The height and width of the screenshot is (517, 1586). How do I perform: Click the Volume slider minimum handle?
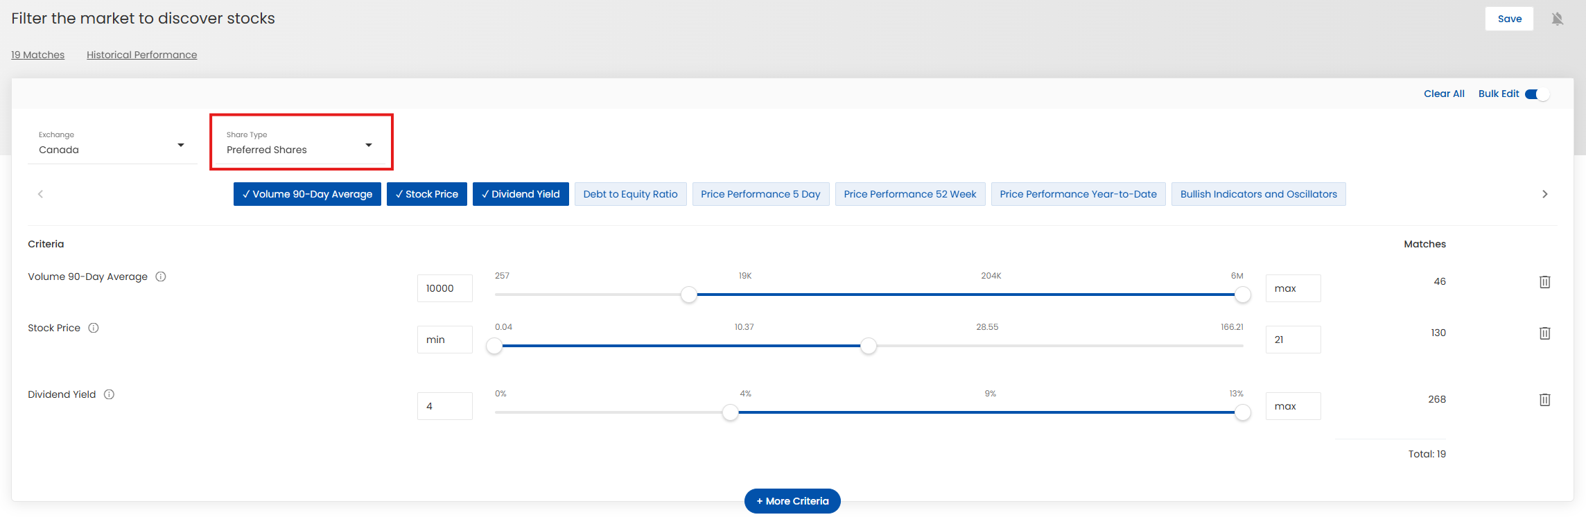click(688, 295)
